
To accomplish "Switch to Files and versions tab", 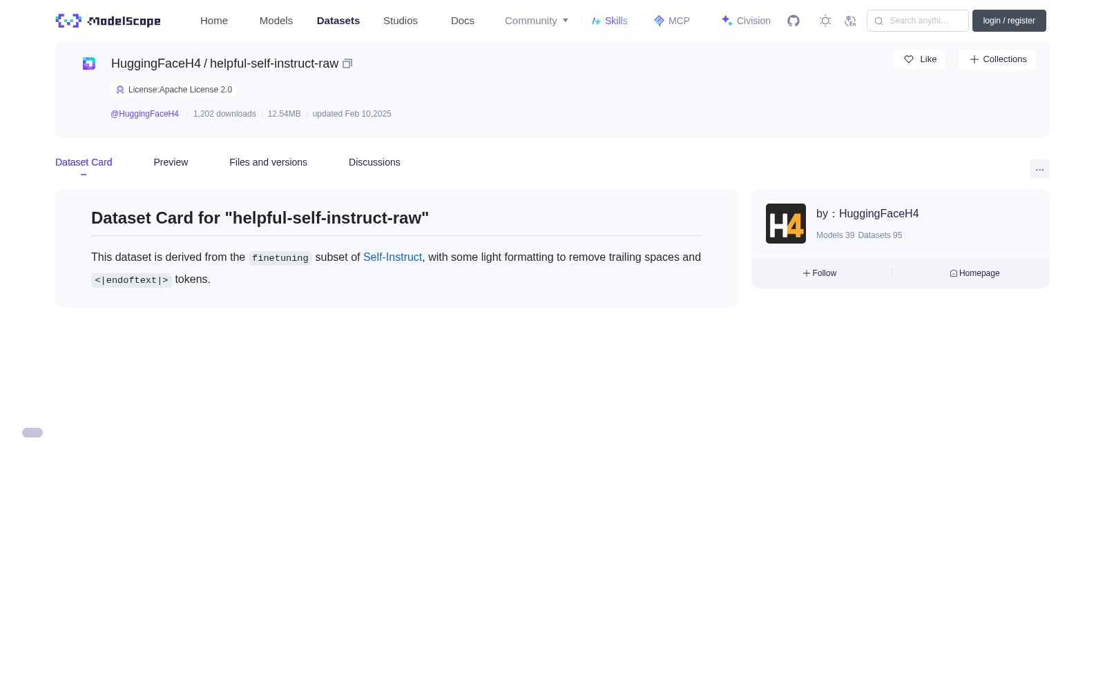I will click(268, 162).
